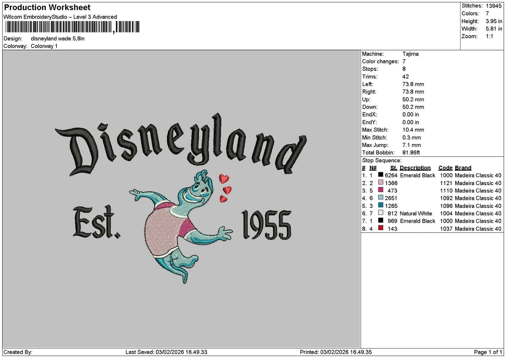506x358 pixels.
Task: Click the Total Bobbin value '81.86ft'
Action: click(411, 153)
